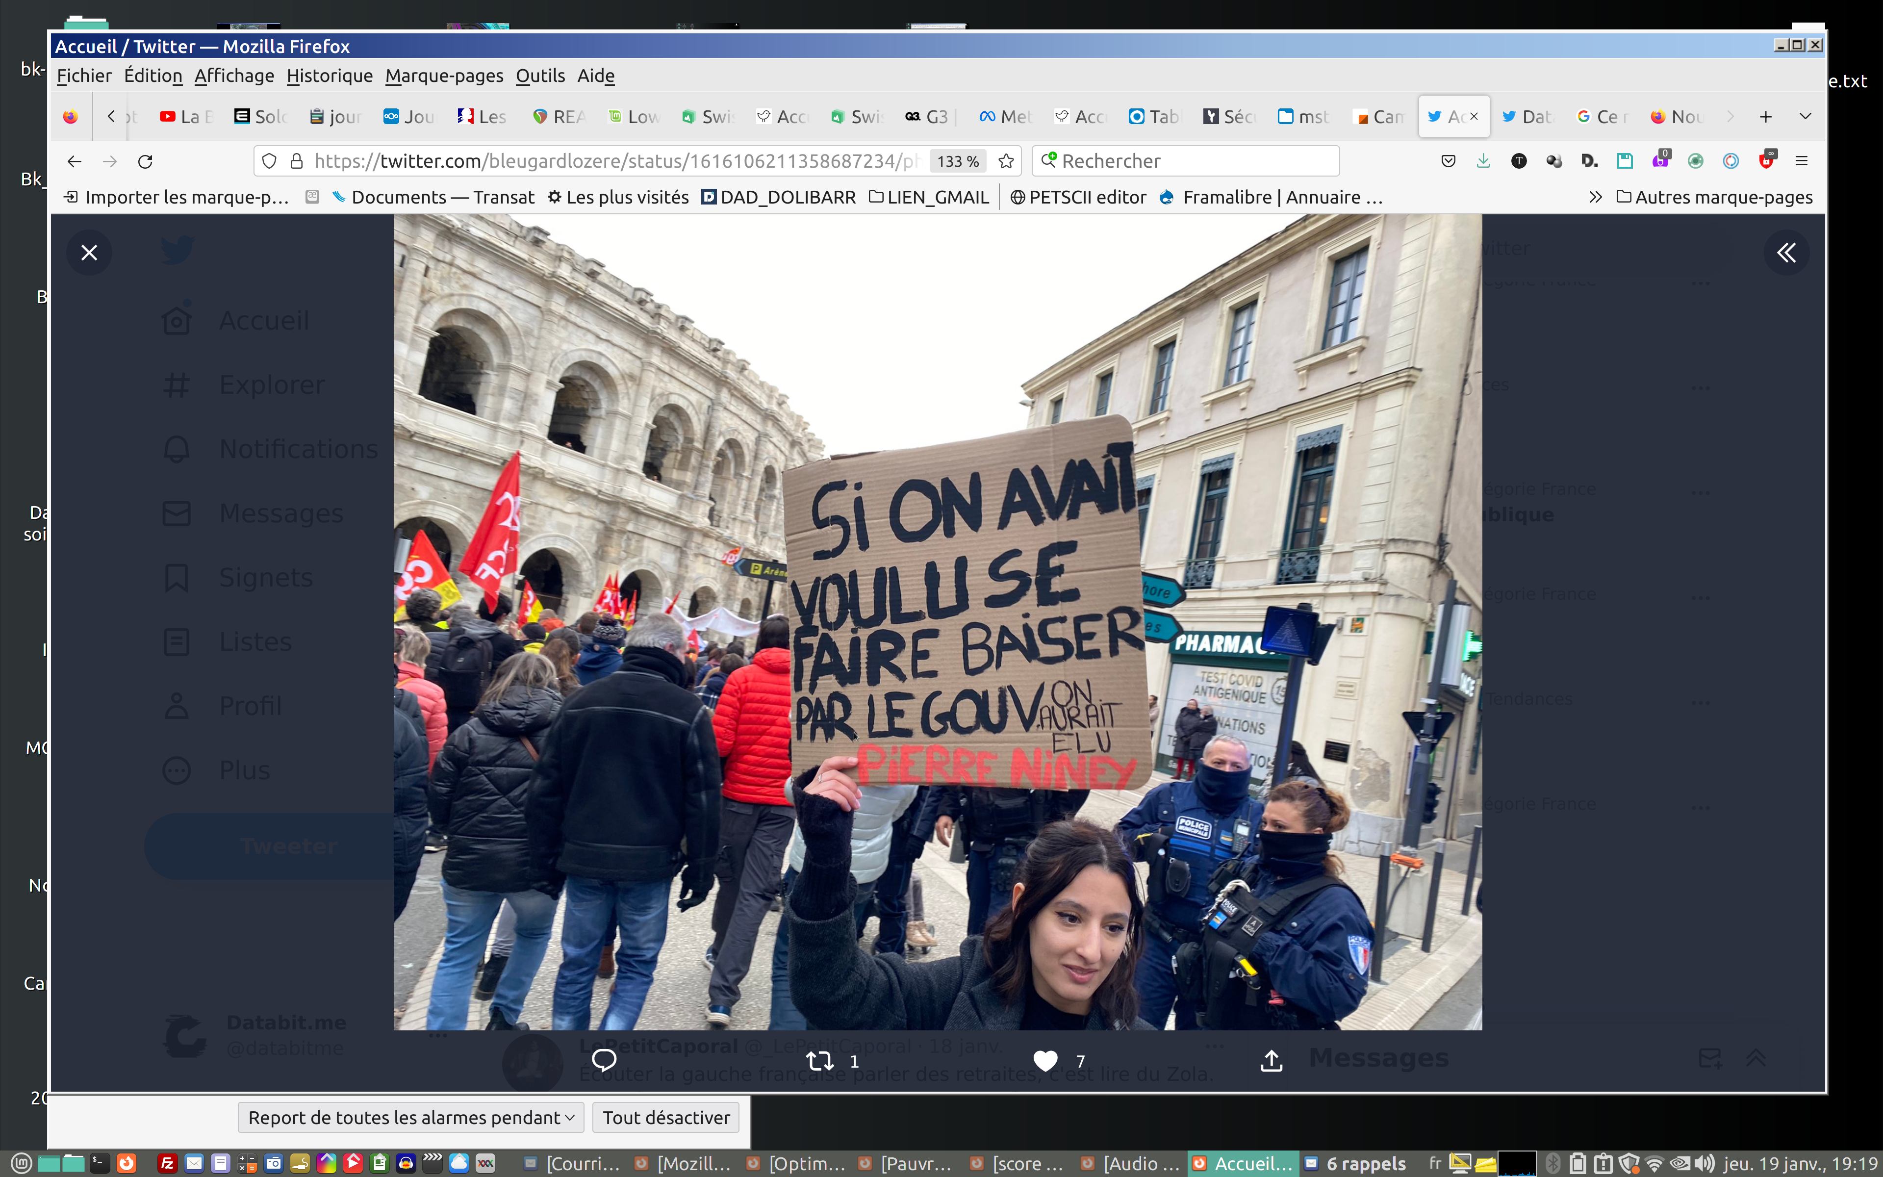Open the alarm postponement dropdown
Viewport: 1883px width, 1177px height.
[411, 1117]
